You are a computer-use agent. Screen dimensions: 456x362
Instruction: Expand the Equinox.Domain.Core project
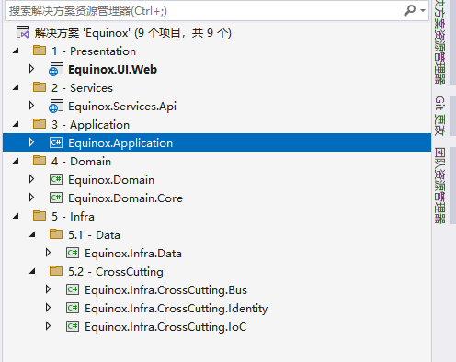click(x=31, y=198)
